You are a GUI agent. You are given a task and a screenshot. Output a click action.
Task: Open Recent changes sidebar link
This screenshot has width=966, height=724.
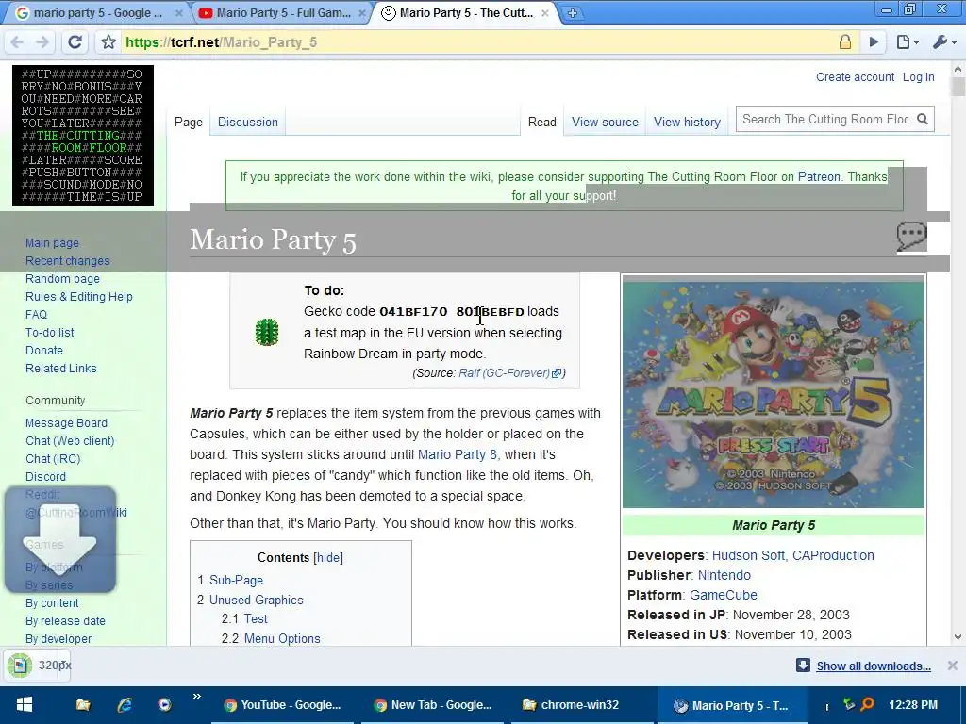click(x=68, y=261)
